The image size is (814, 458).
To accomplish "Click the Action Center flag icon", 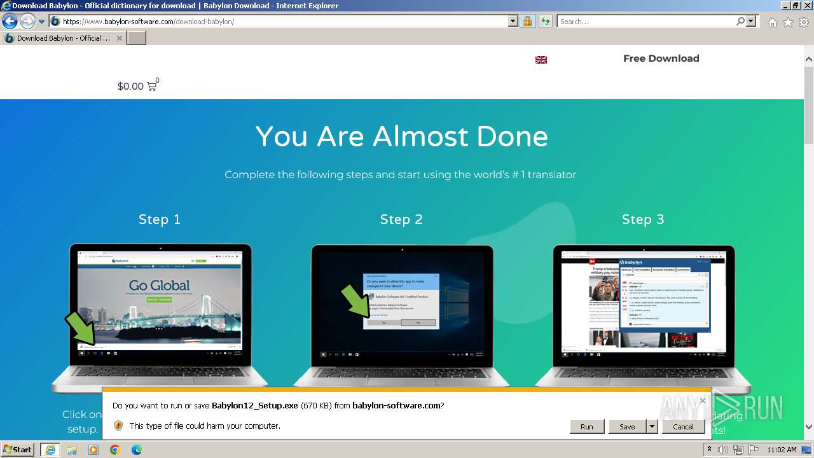I will pos(753,450).
